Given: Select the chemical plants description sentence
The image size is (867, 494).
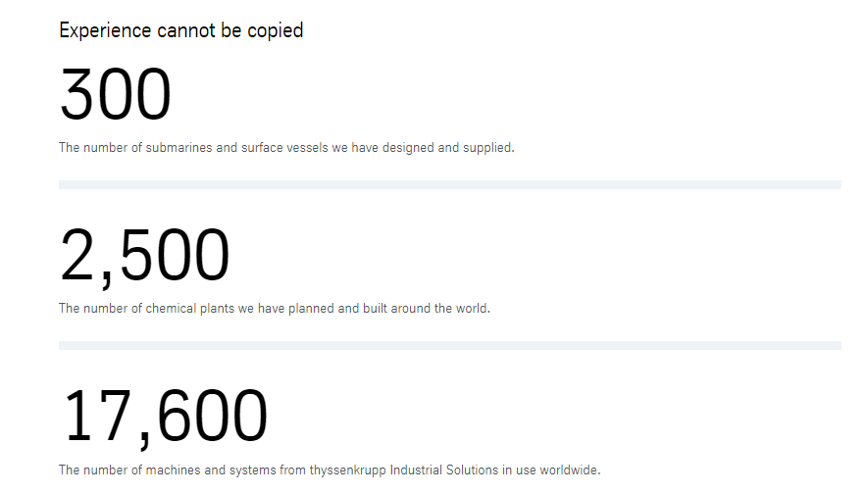Looking at the screenshot, I should pos(275,309).
